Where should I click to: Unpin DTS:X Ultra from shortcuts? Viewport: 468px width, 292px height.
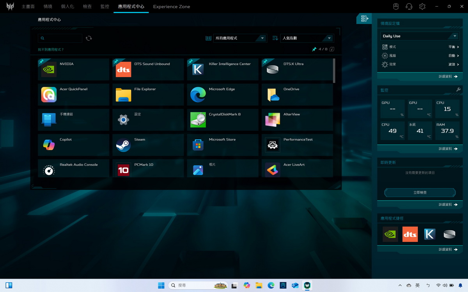click(x=266, y=62)
